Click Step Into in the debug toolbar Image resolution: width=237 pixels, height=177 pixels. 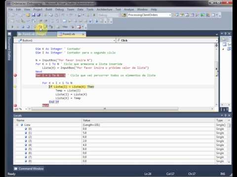pos(40,27)
